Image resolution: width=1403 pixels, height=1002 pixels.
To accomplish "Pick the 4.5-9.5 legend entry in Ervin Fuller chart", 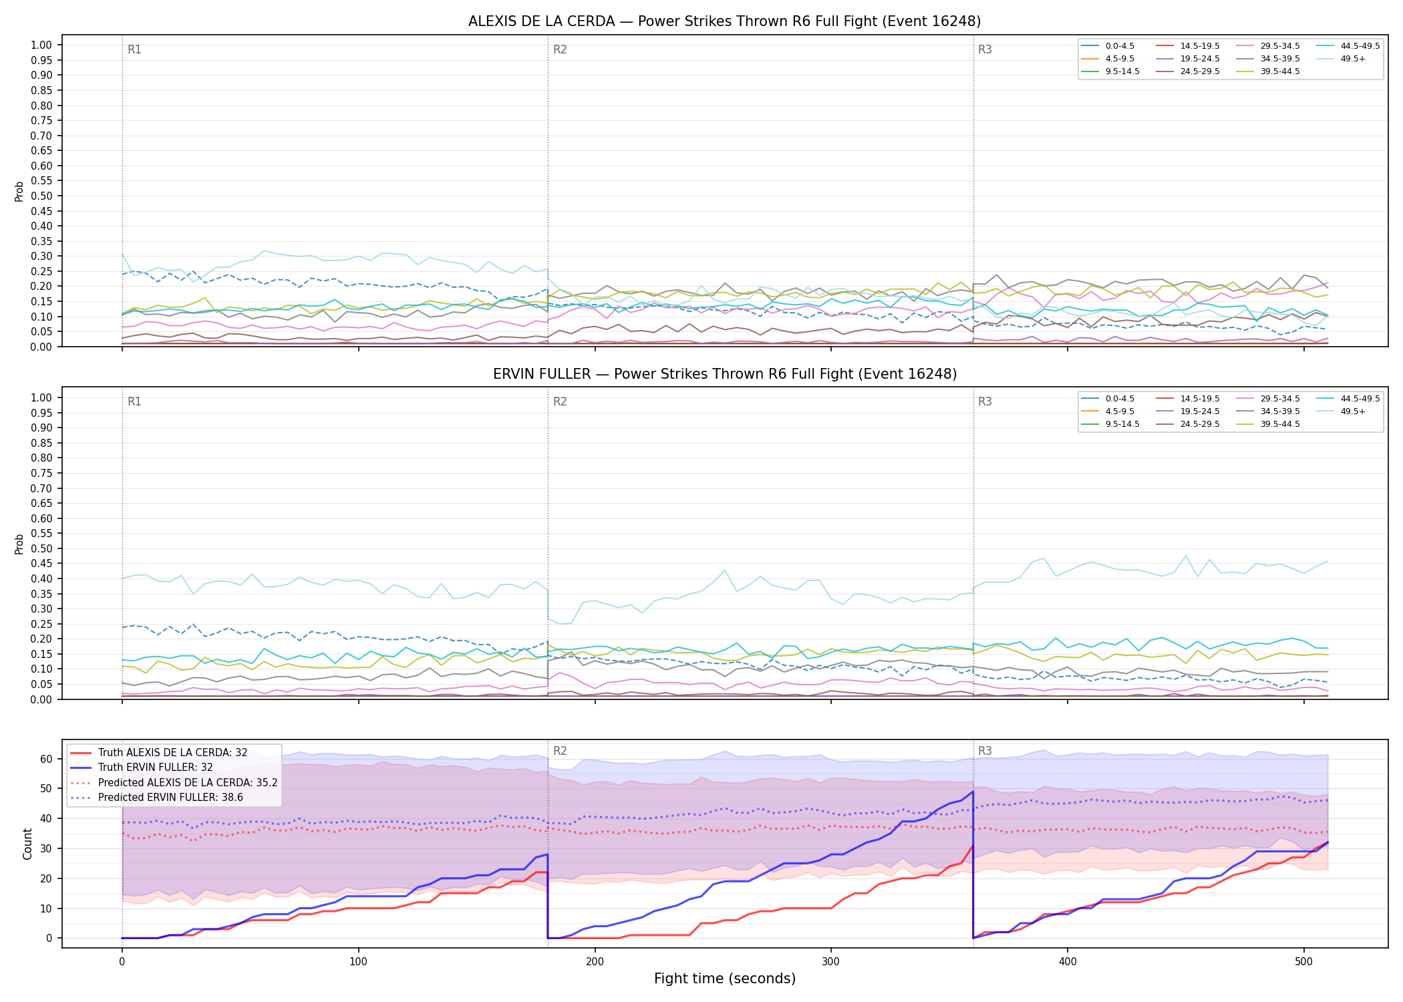I will (1108, 411).
